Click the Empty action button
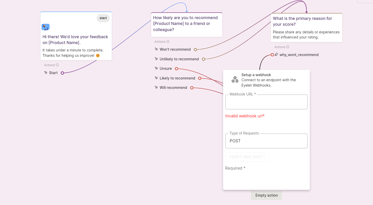The image size is (373, 205). point(266,195)
